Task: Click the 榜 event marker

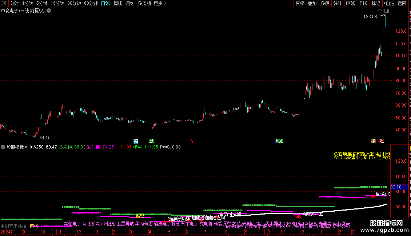Action: click(374, 141)
